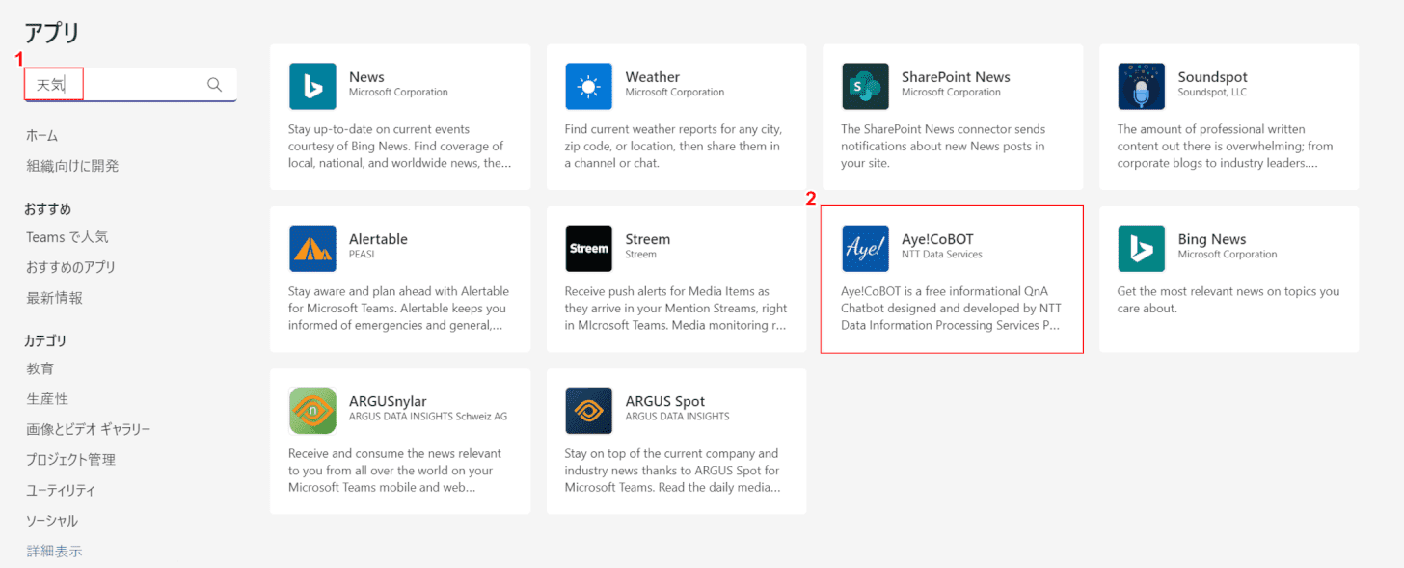Expand categories with 詳細表示 link

click(x=54, y=551)
